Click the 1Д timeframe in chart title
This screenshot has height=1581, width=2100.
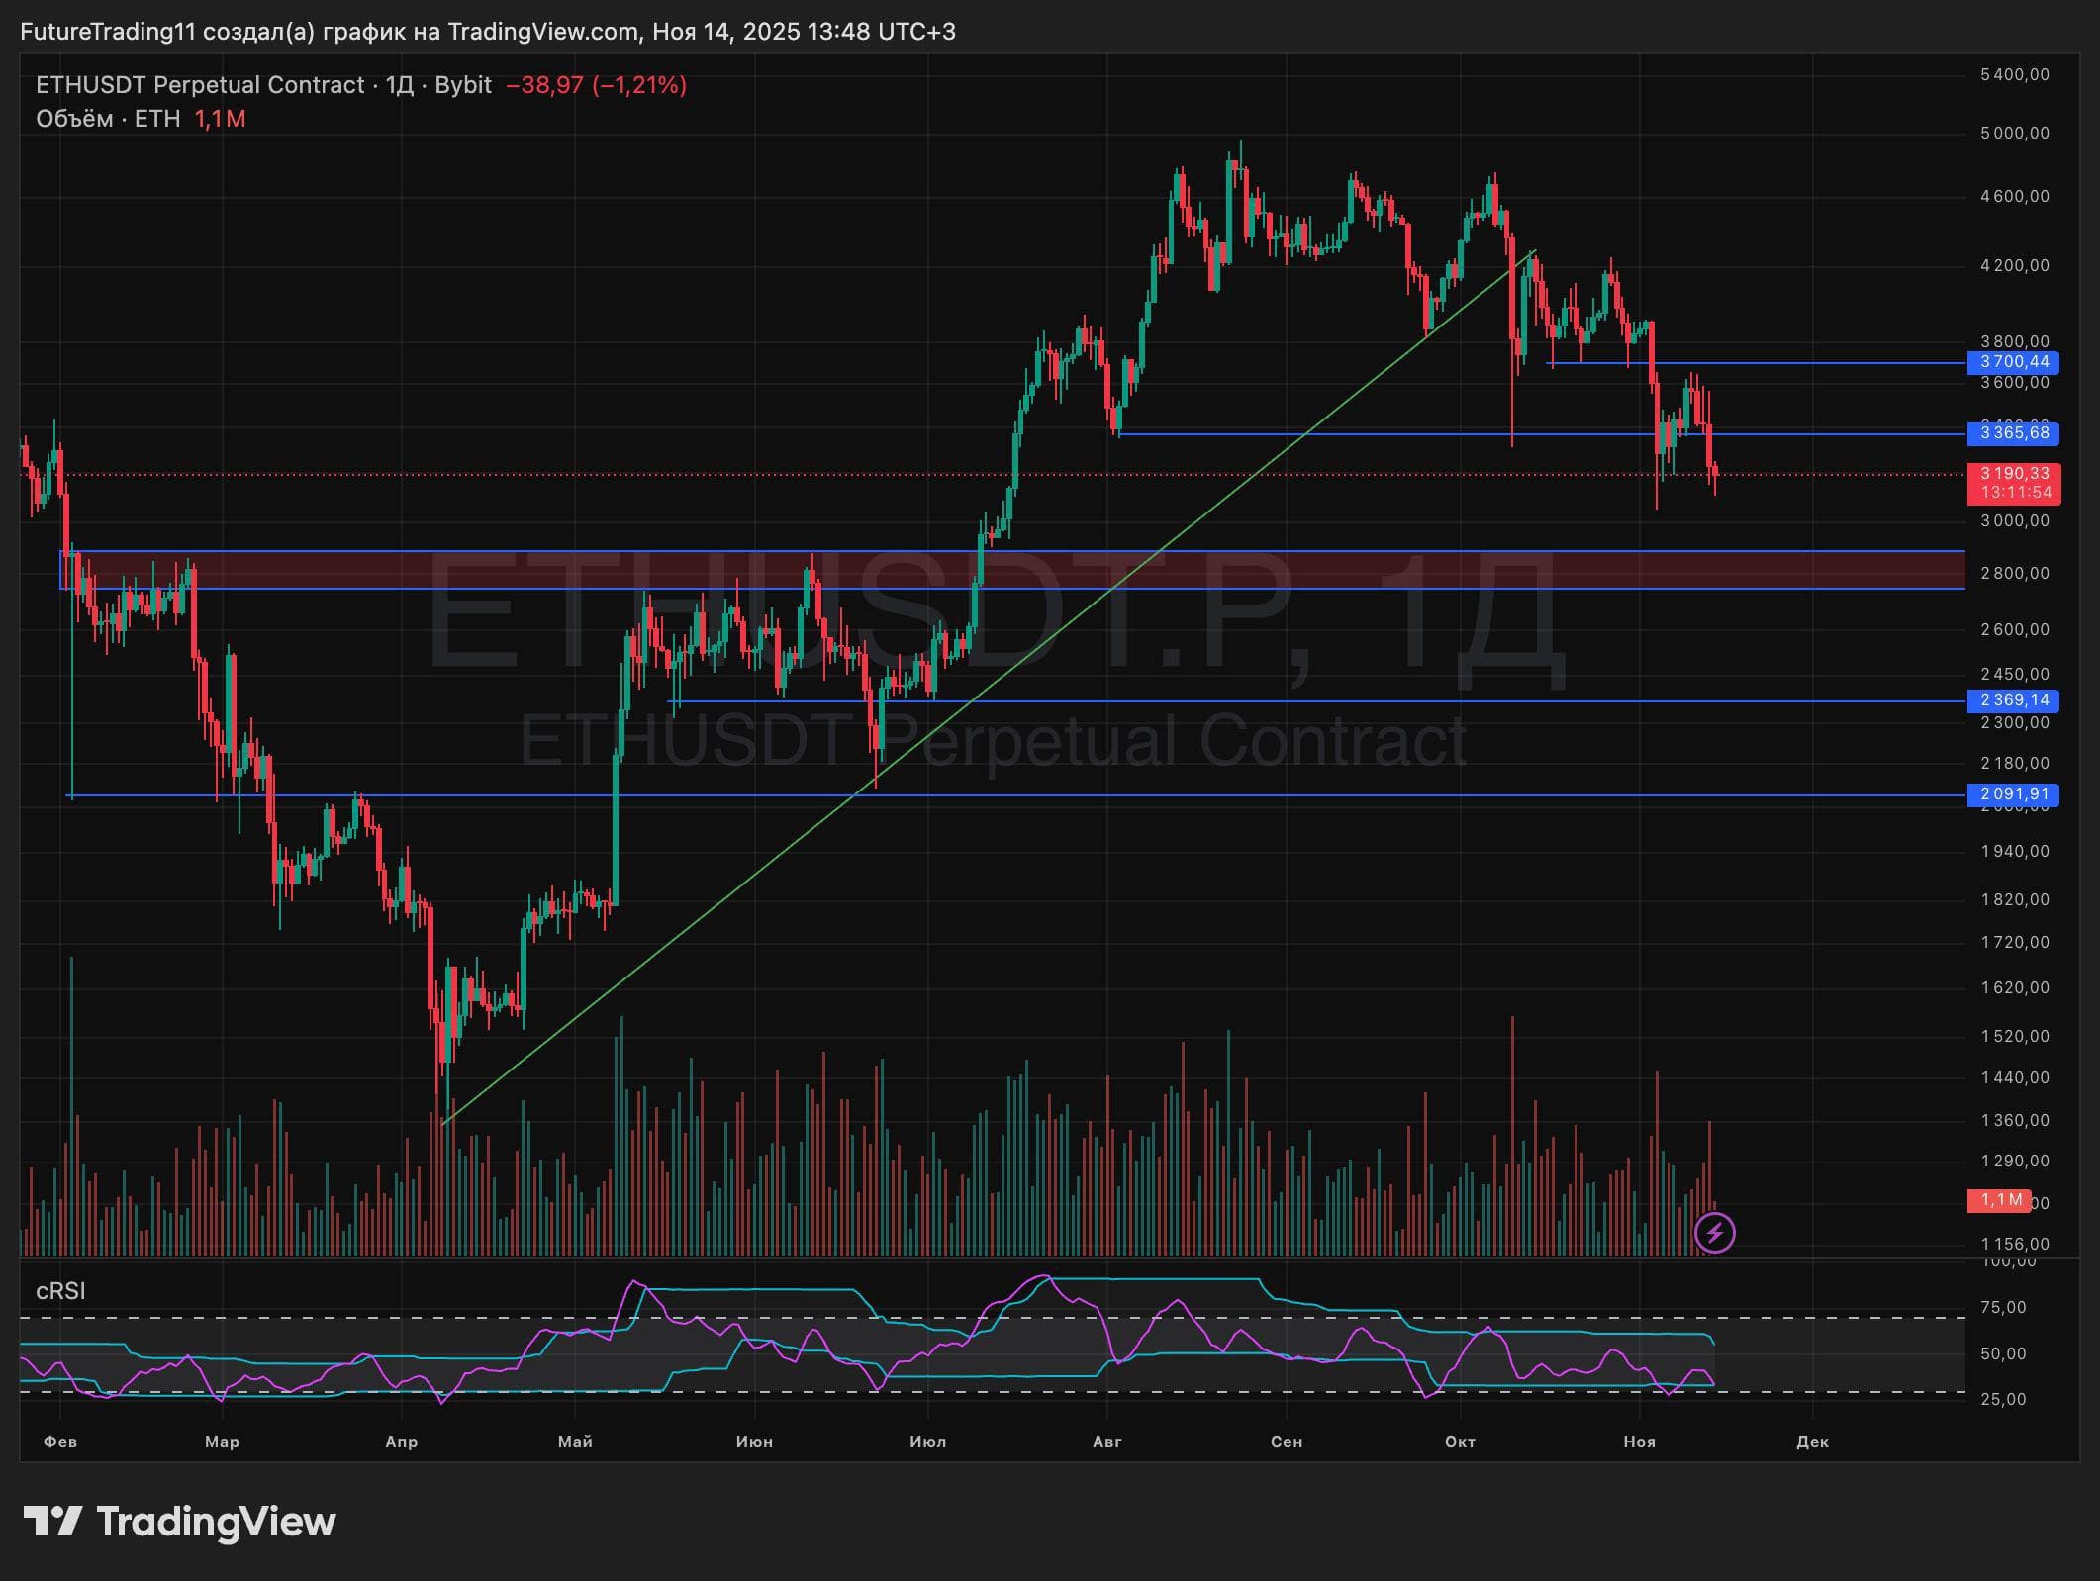[399, 85]
